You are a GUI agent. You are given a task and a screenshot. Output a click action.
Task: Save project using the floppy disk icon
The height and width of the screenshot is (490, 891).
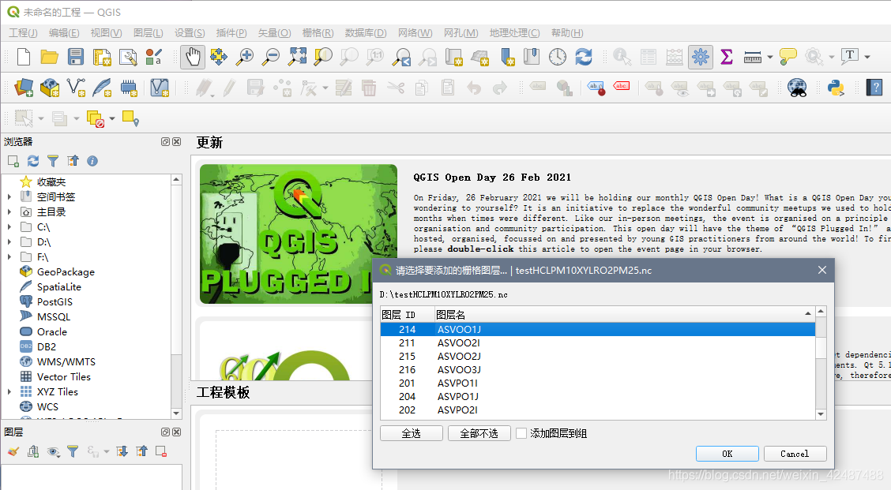[x=76, y=57]
